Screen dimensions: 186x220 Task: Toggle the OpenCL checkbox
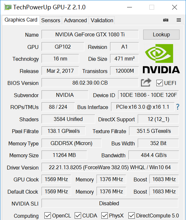pos(48,215)
